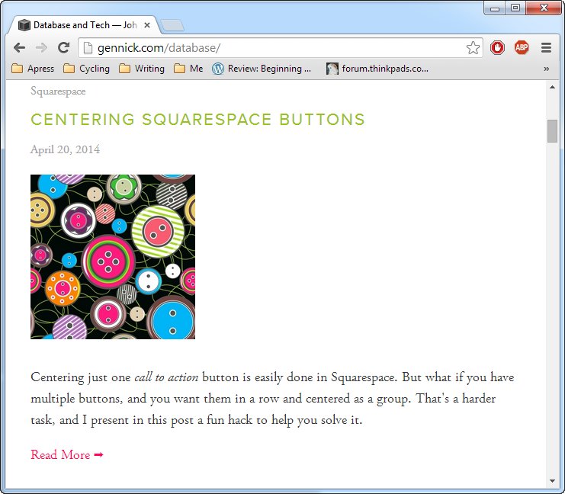This screenshot has width=565, height=494.
Task: Open the Writing bookmarks folder
Action: pos(142,69)
